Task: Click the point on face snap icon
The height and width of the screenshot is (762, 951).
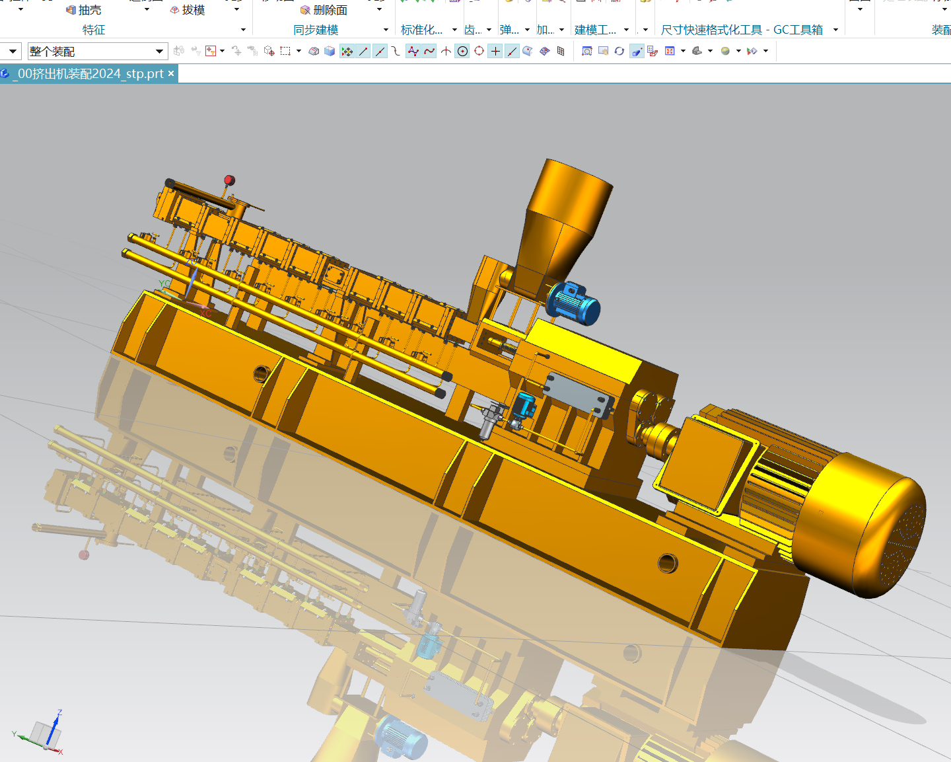Action: point(528,51)
